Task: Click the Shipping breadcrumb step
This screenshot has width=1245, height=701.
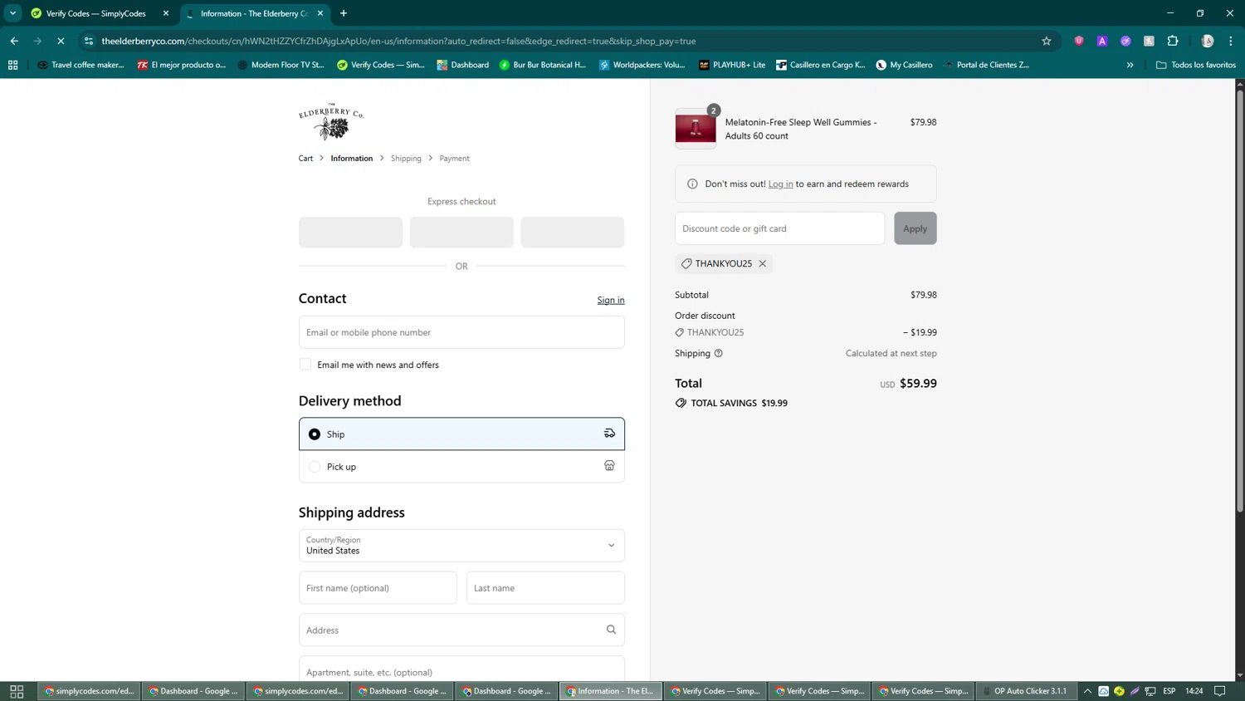Action: point(406,158)
